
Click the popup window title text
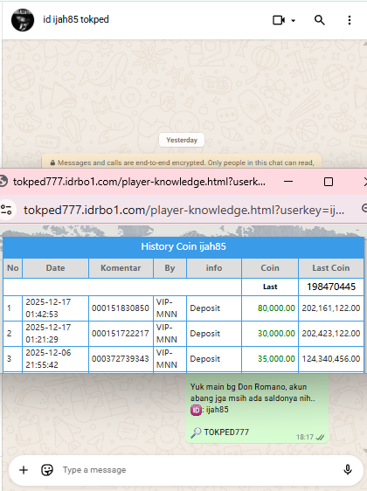(x=139, y=182)
